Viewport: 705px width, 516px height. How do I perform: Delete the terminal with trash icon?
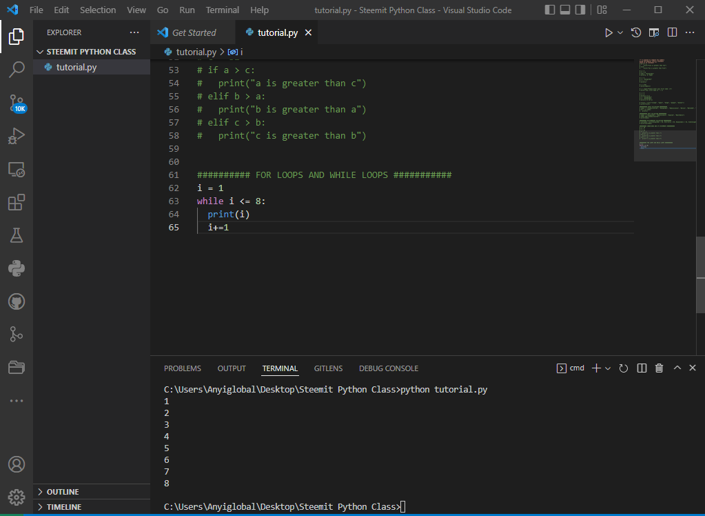tap(659, 368)
